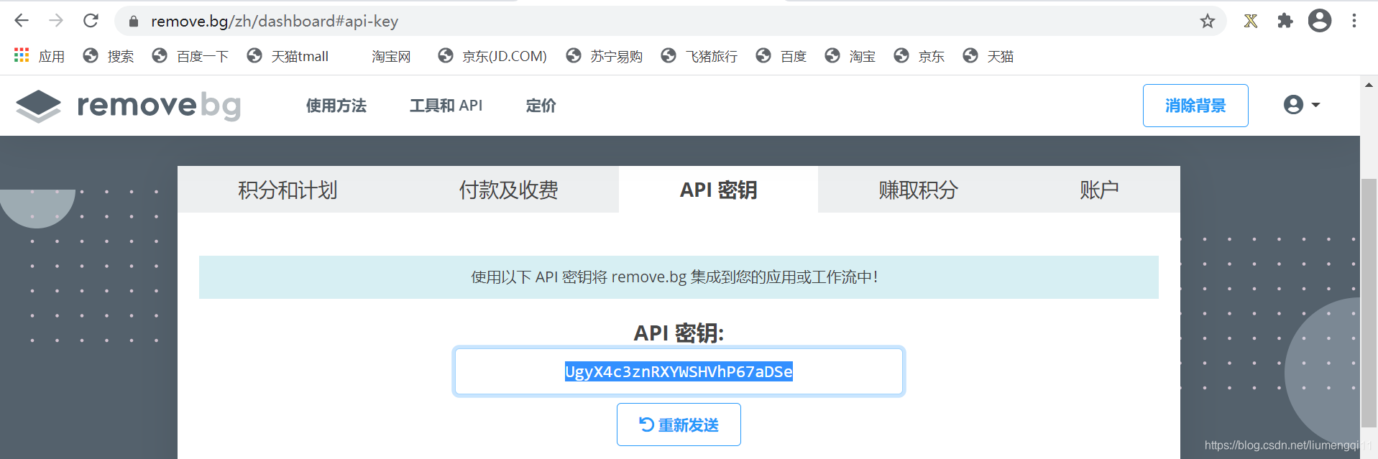Viewport: 1378px width, 459px height.
Task: Open the 应用 apps shortcut
Action: coord(40,56)
